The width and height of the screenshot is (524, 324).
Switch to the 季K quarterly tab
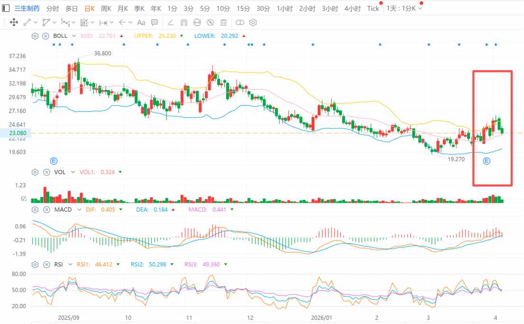[x=139, y=9]
